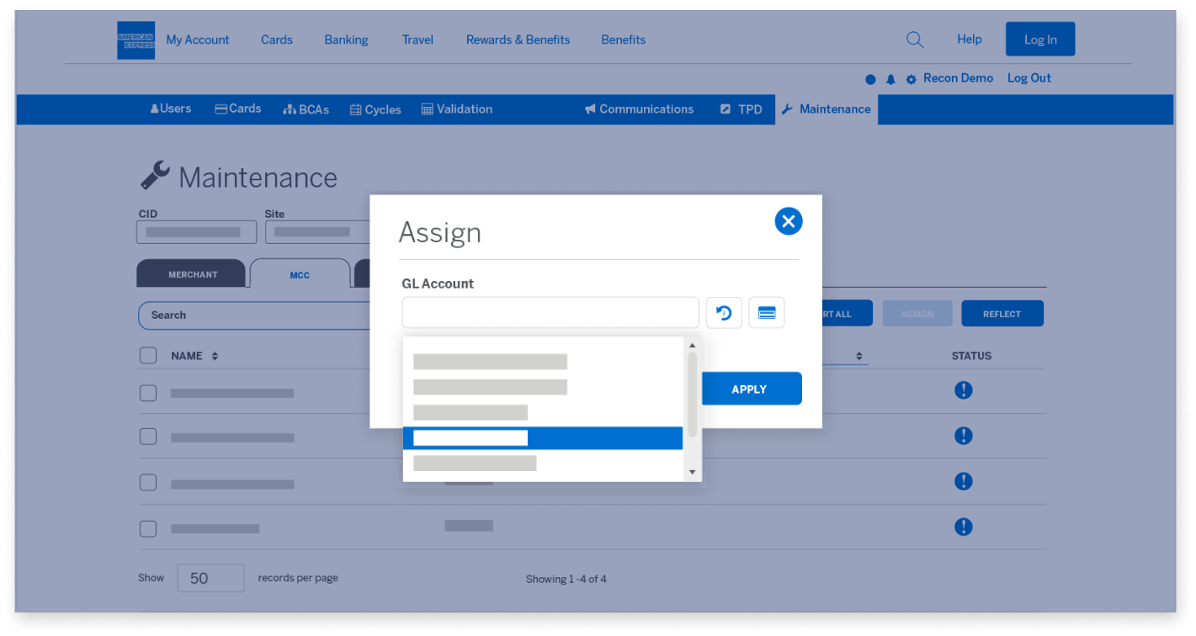Check the third row checkbox
Image resolution: width=1196 pixels, height=636 pixels.
[148, 483]
